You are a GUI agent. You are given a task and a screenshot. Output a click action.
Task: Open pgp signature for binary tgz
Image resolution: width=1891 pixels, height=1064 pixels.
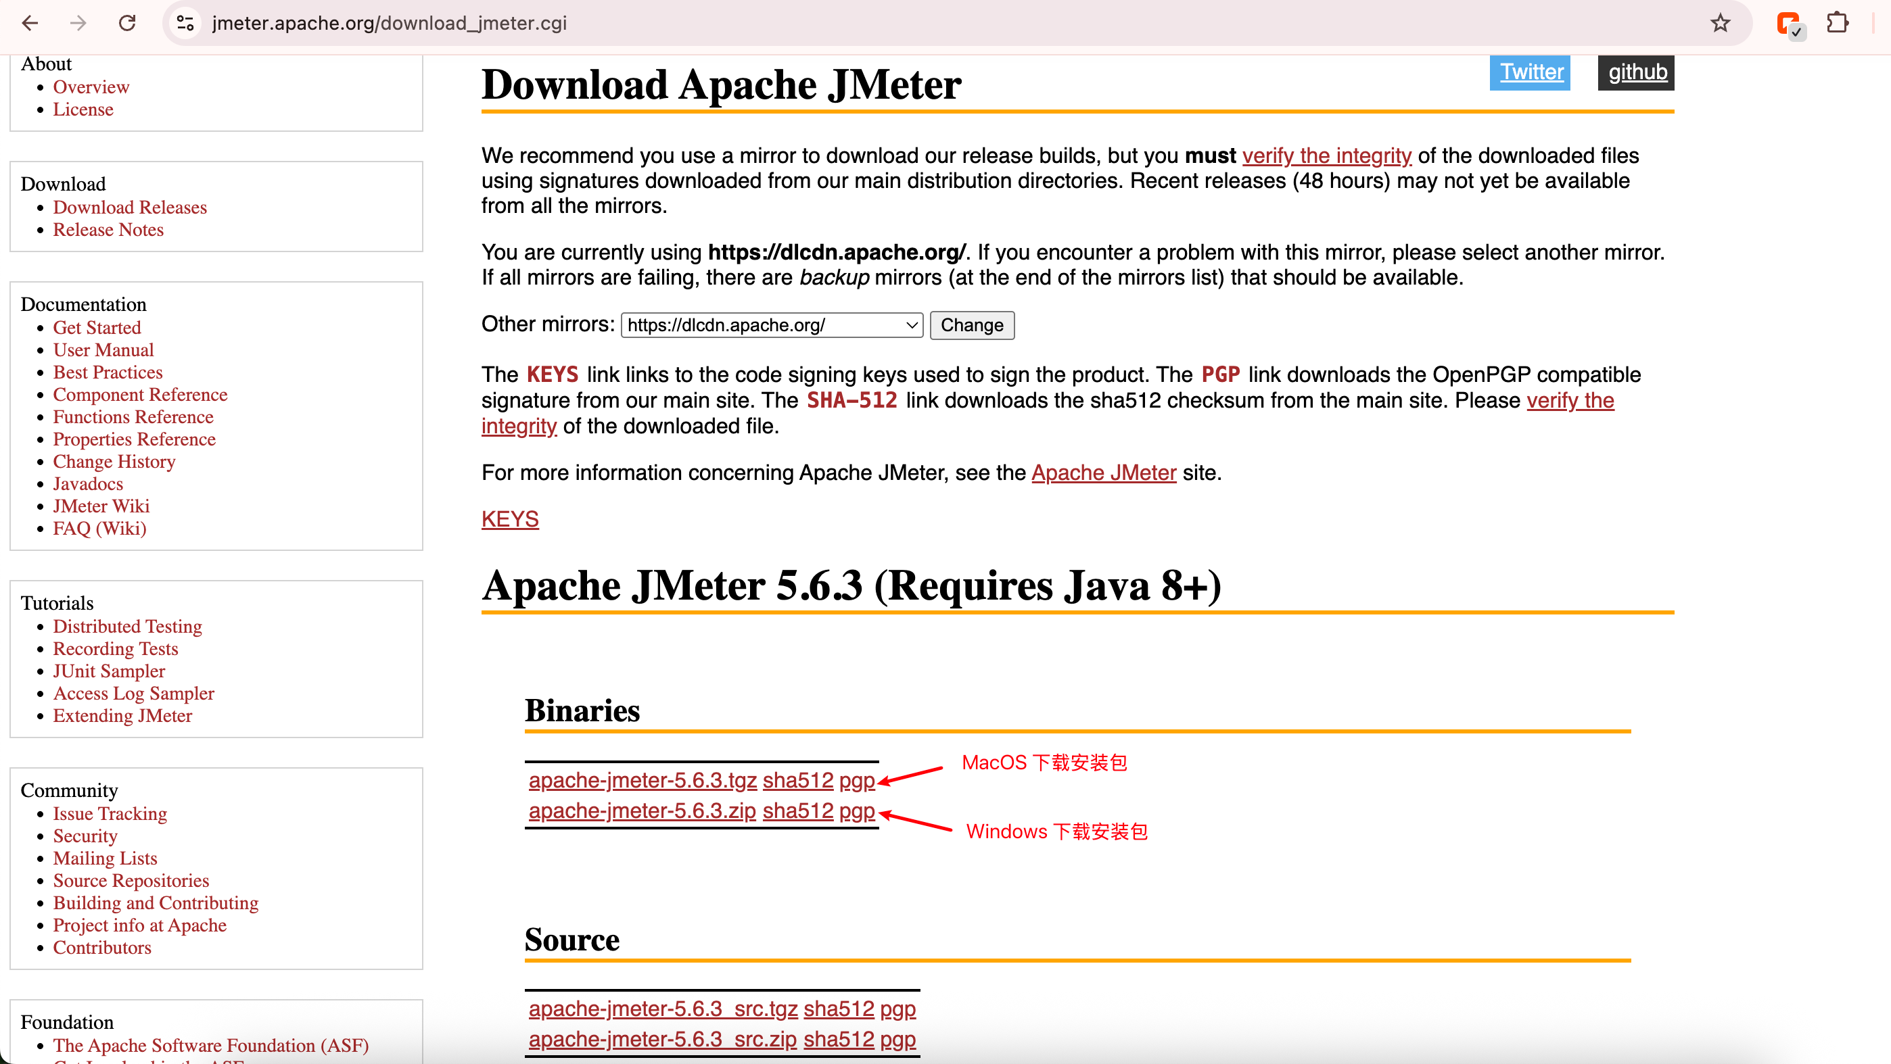(857, 780)
